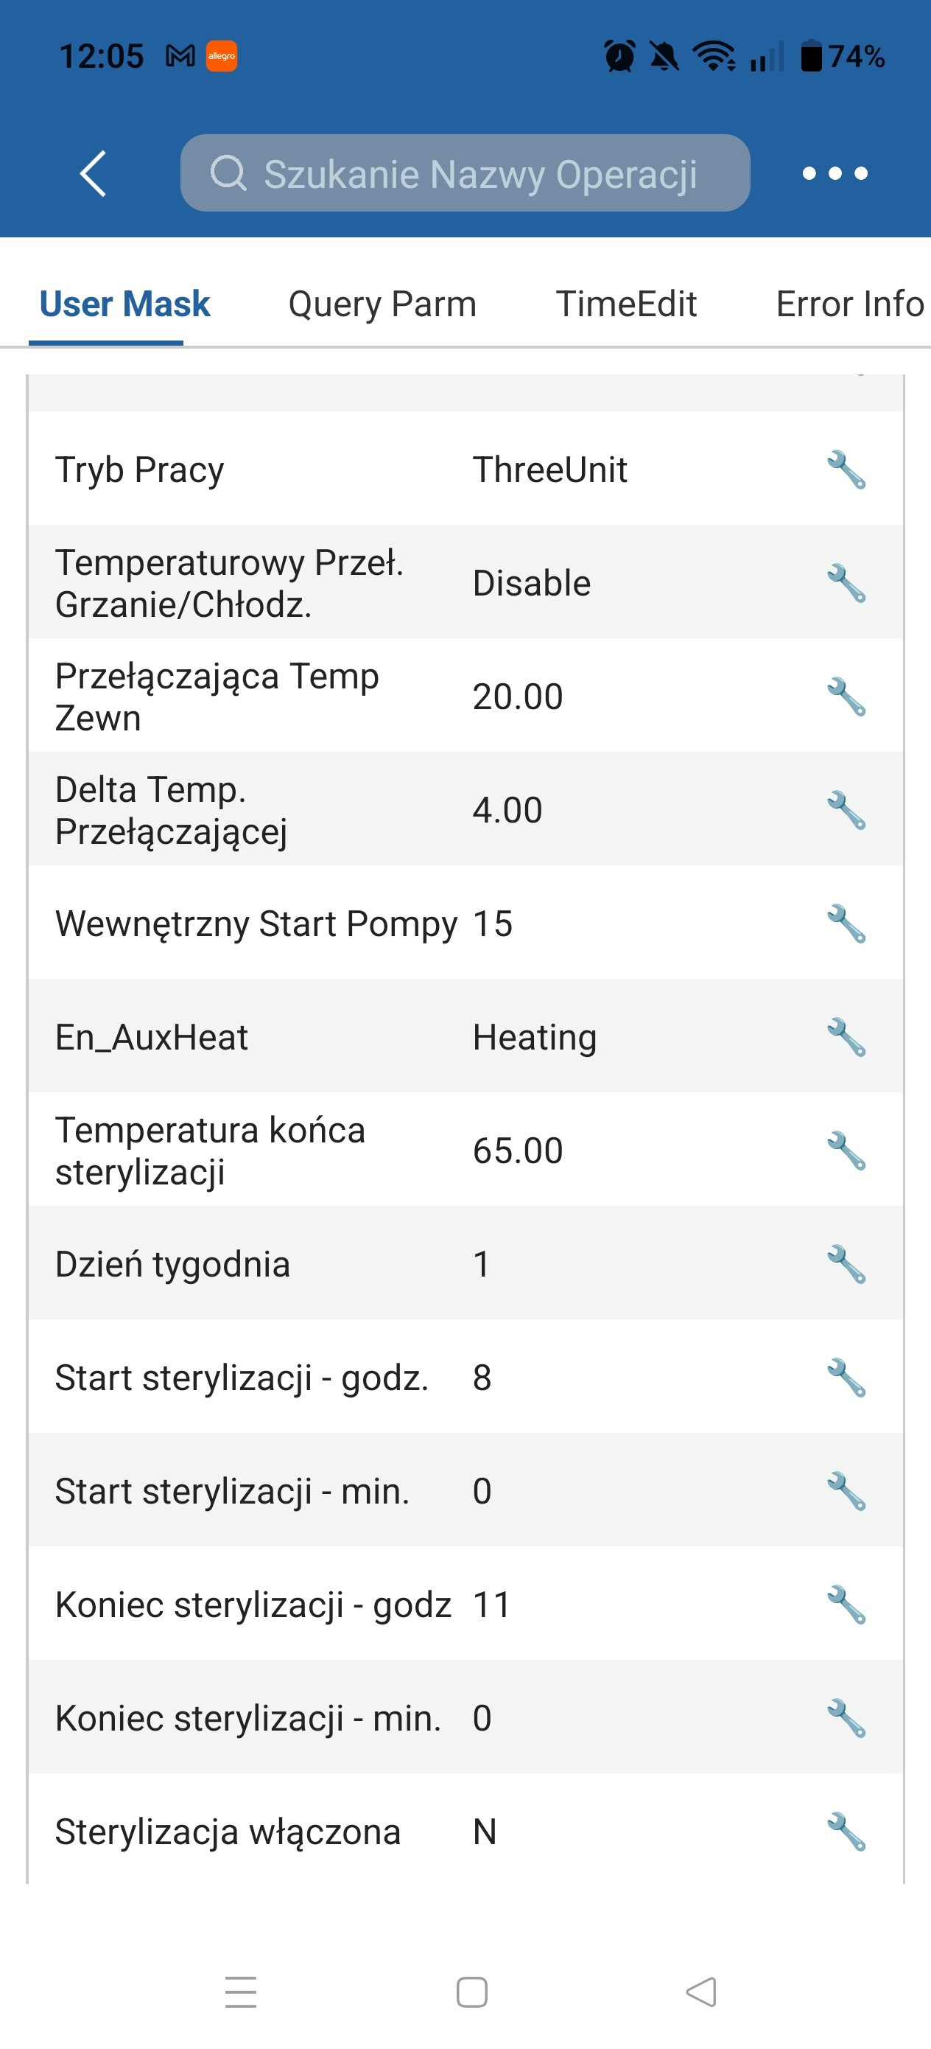
Task: Open the TimeEdit tab
Action: tap(626, 304)
